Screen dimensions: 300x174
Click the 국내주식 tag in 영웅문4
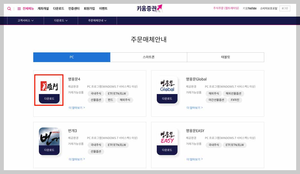[x=96, y=94]
